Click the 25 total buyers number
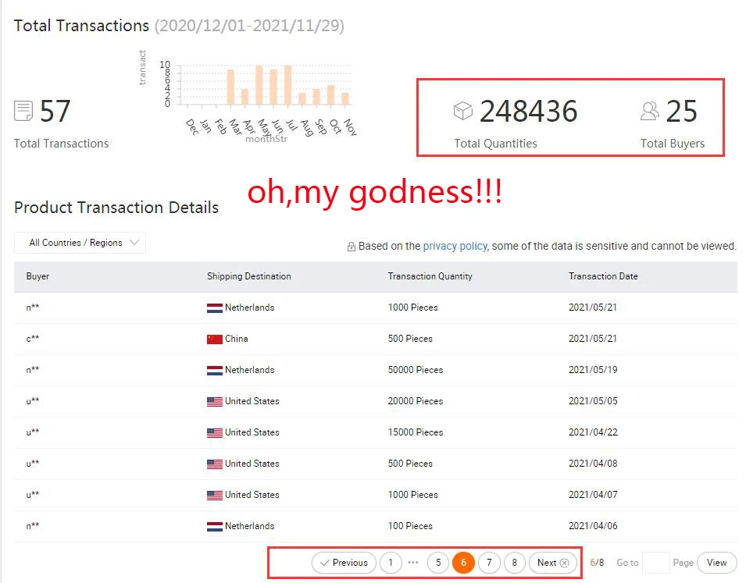 [x=681, y=111]
